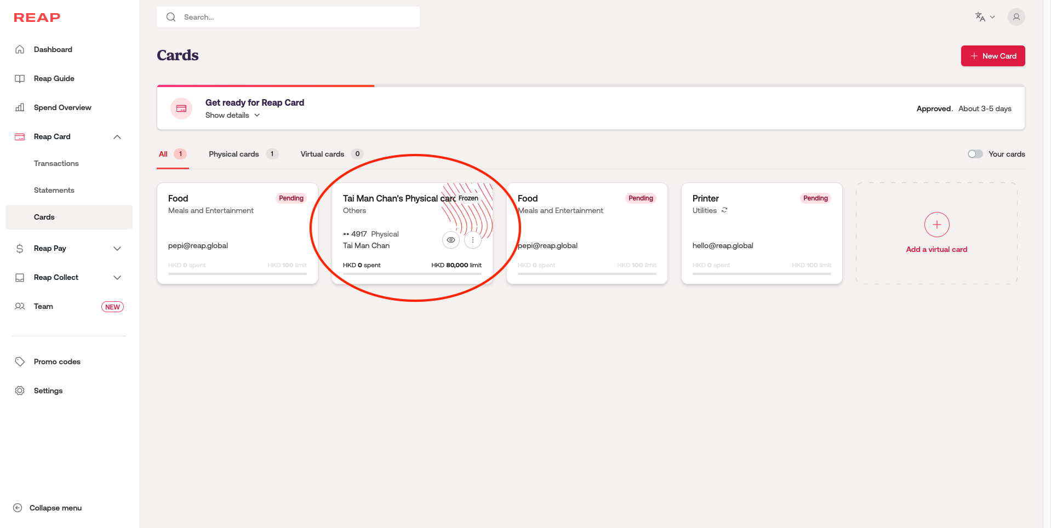Expand Show details under Get ready for Reap Card
Image resolution: width=1051 pixels, height=528 pixels.
[232, 116]
